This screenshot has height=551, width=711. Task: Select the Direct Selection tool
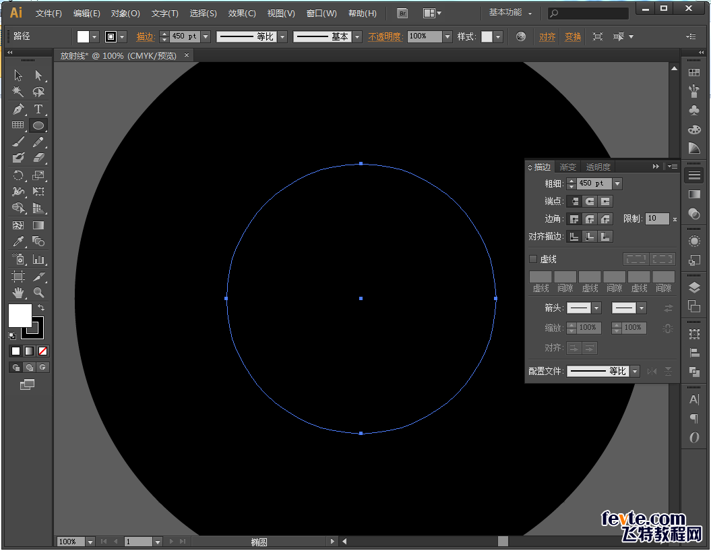point(38,75)
